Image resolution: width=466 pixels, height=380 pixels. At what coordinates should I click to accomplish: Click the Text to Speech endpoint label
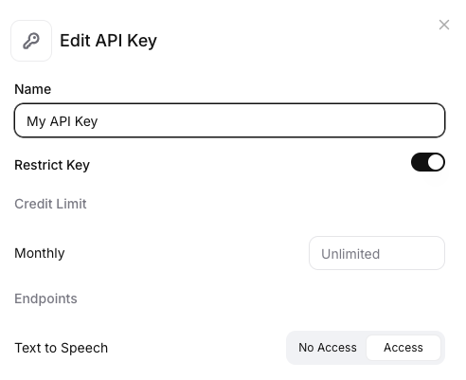tap(62, 348)
